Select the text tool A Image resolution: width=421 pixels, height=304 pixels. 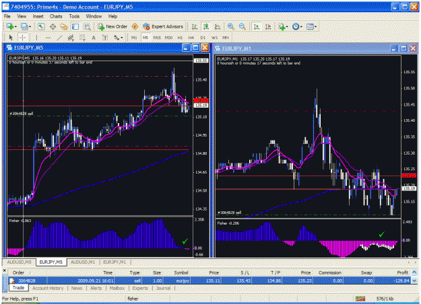point(94,38)
